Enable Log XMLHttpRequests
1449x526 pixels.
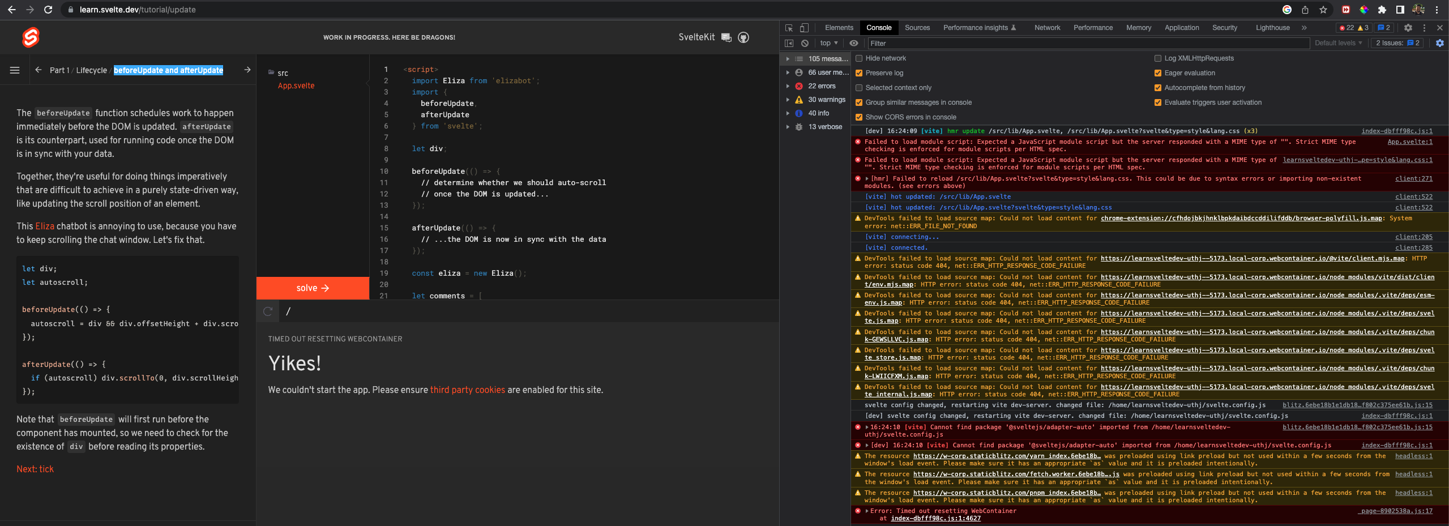tap(1158, 58)
